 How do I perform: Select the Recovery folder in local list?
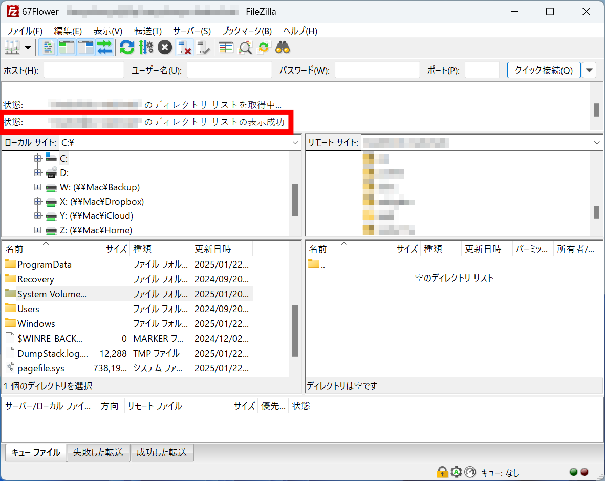point(128,279)
